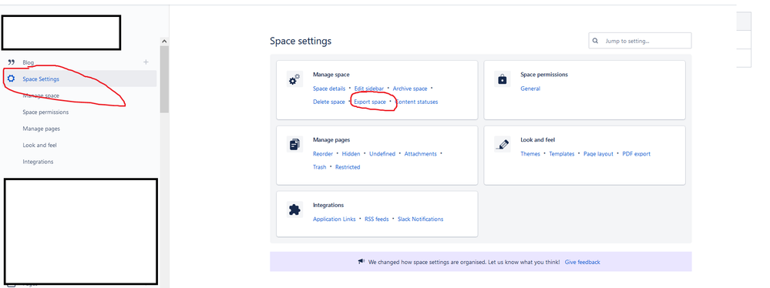This screenshot has height=288, width=770.
Task: Open the Trash link under Manage pages
Action: coord(320,167)
